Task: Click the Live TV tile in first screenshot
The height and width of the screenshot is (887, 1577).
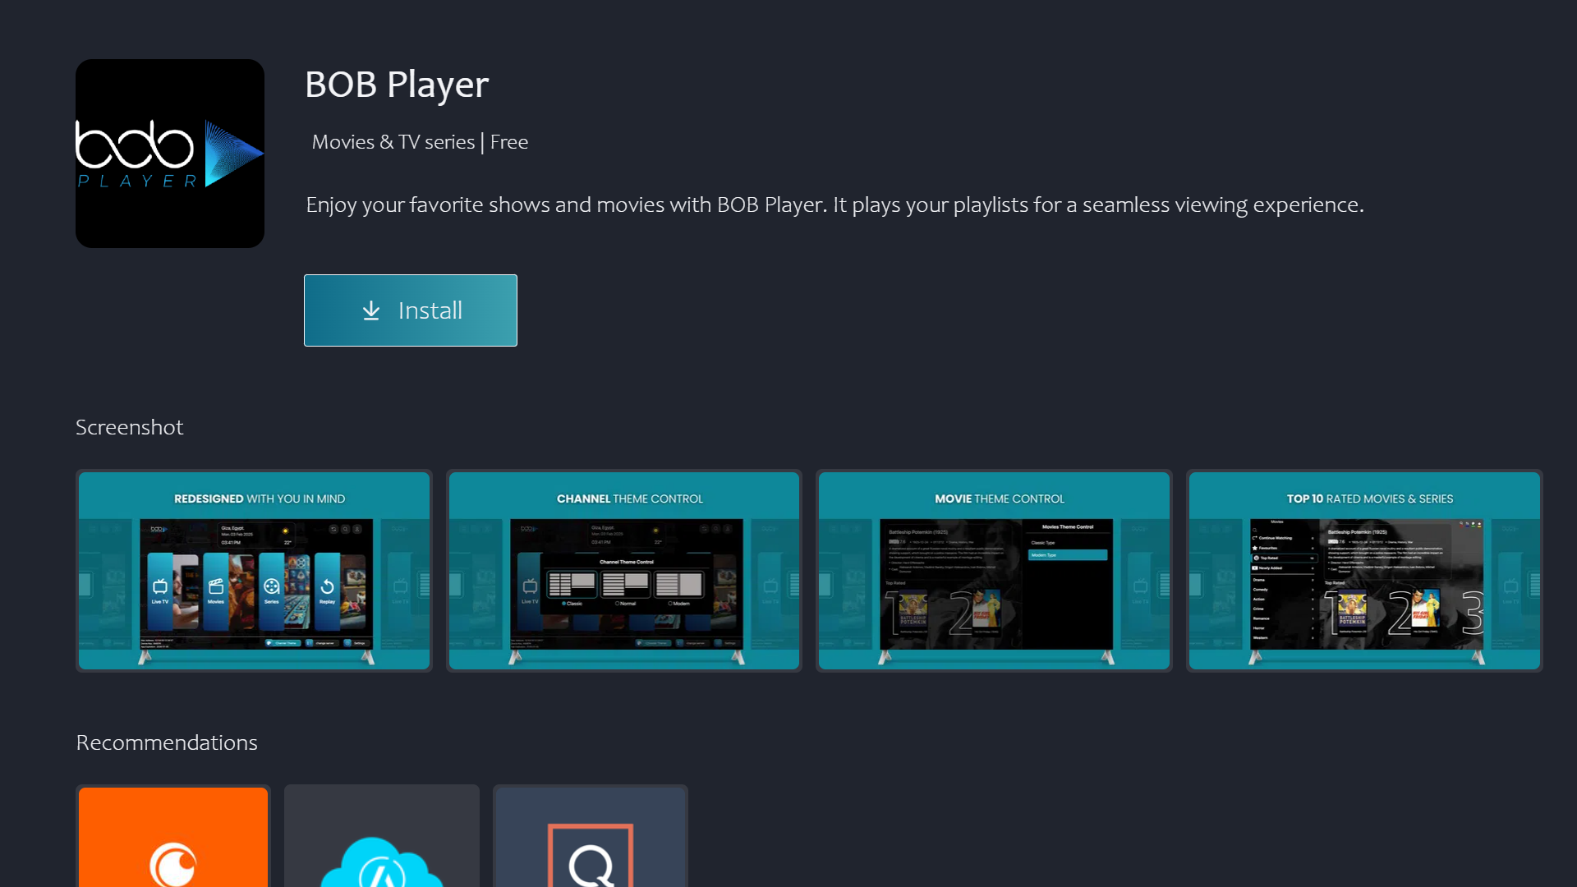Action: [160, 590]
